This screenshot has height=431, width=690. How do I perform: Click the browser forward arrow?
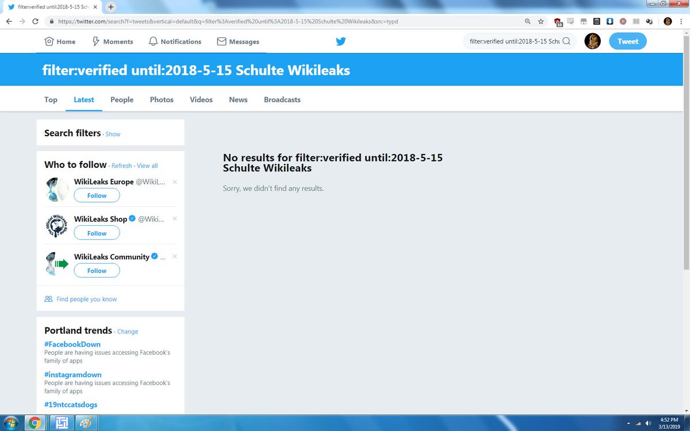tap(22, 21)
